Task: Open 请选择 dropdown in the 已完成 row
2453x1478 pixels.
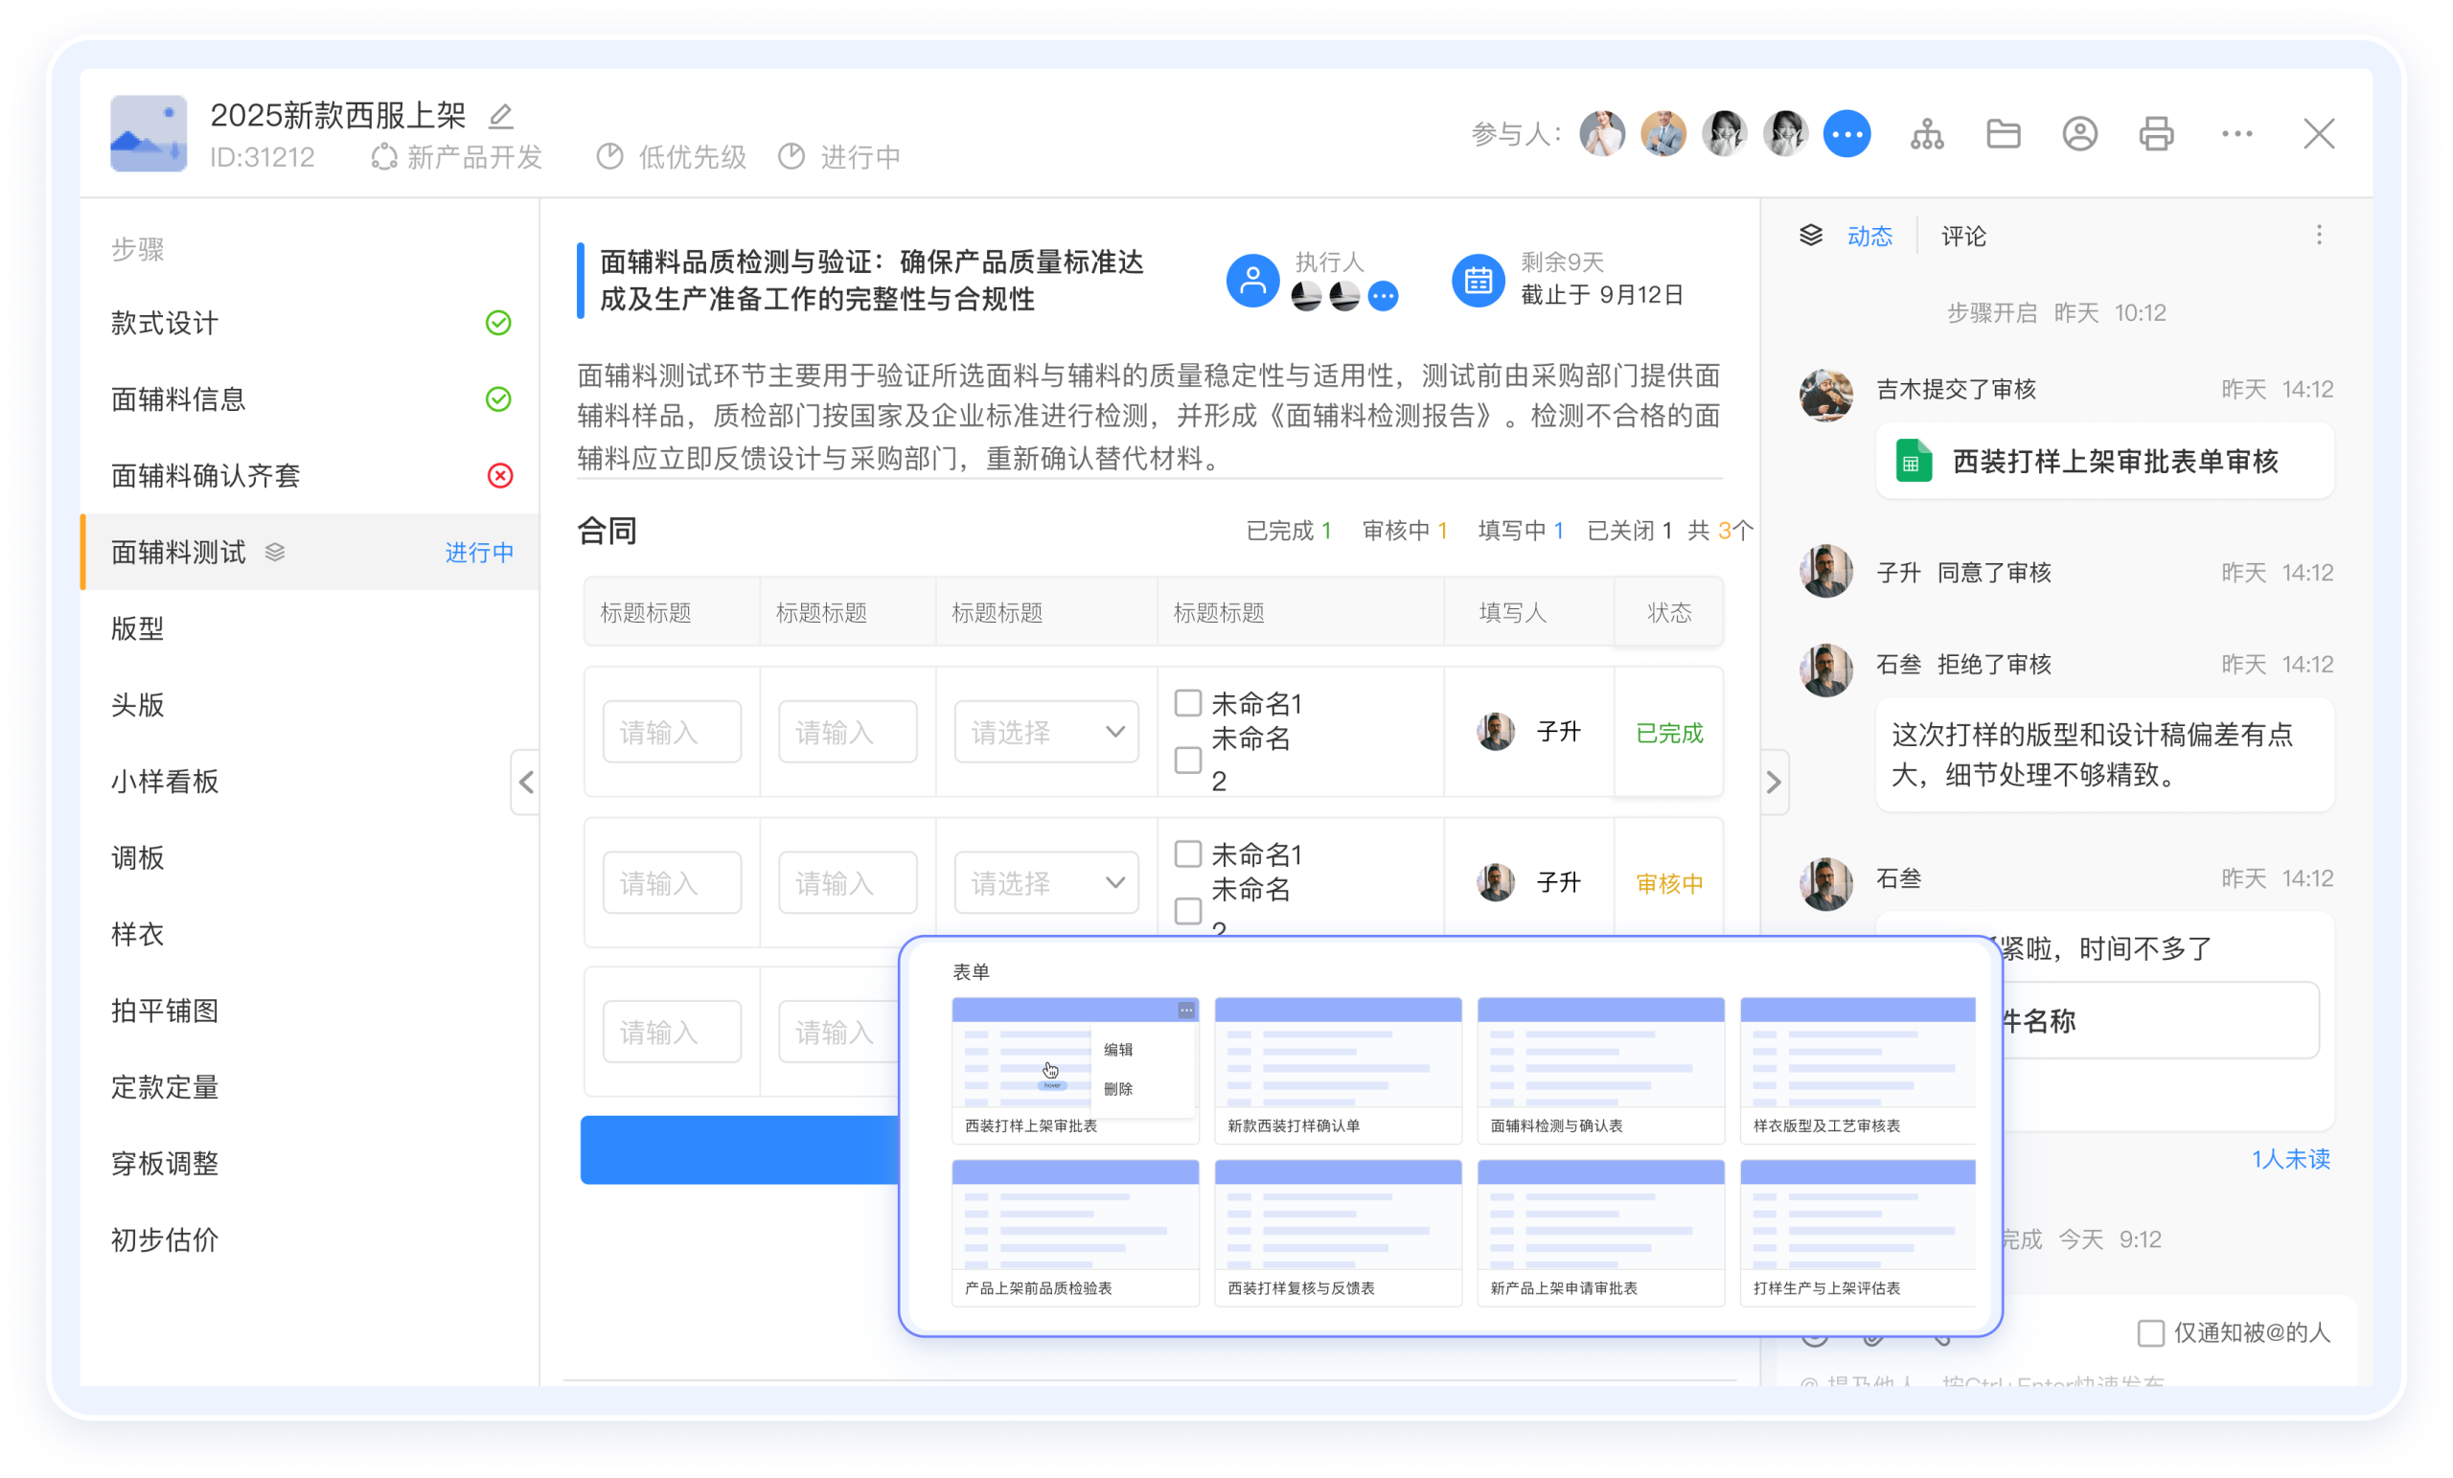Action: pyautogui.click(x=1045, y=732)
